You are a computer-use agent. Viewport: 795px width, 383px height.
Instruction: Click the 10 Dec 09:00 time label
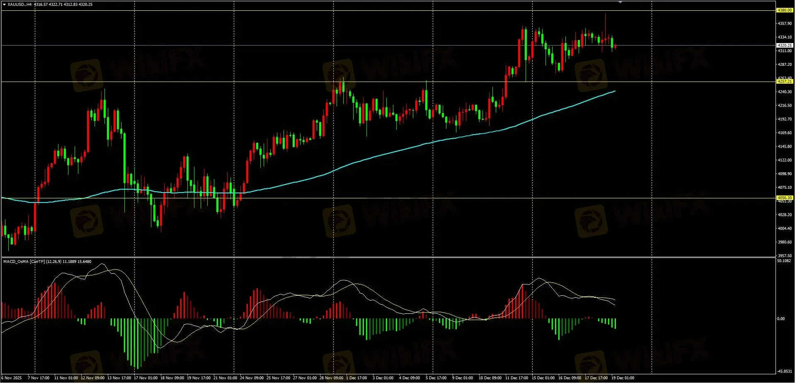(x=490, y=378)
